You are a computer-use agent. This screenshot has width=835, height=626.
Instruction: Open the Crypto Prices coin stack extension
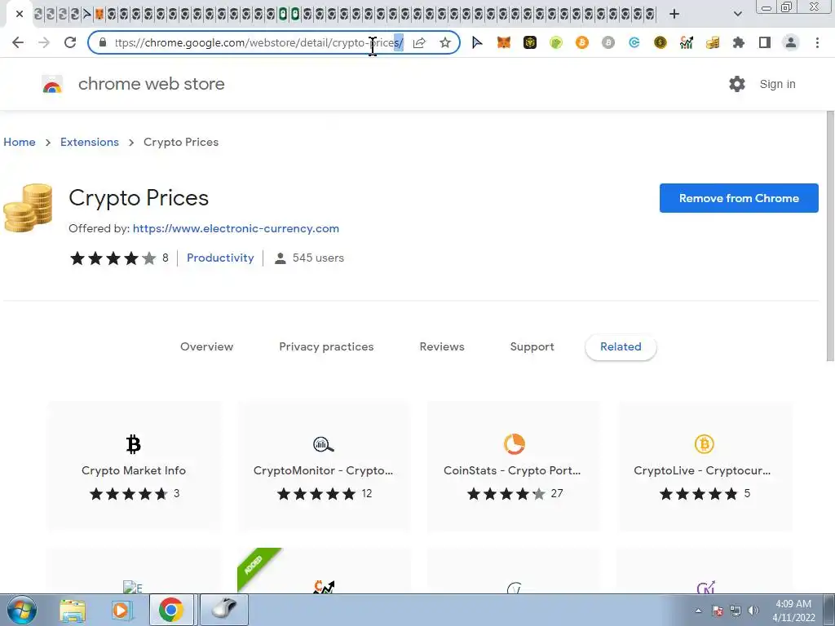pos(712,42)
